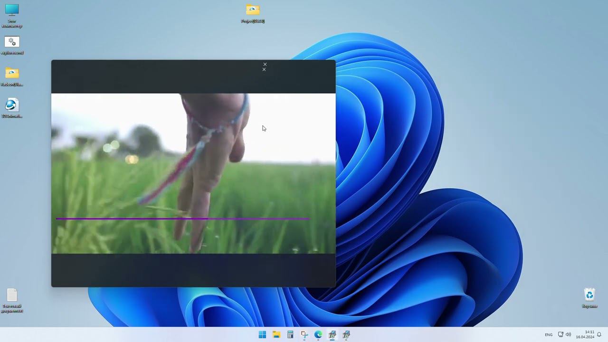This screenshot has width=608, height=342.
Task: Open the volume speaker tray icon
Action: pyautogui.click(x=568, y=334)
